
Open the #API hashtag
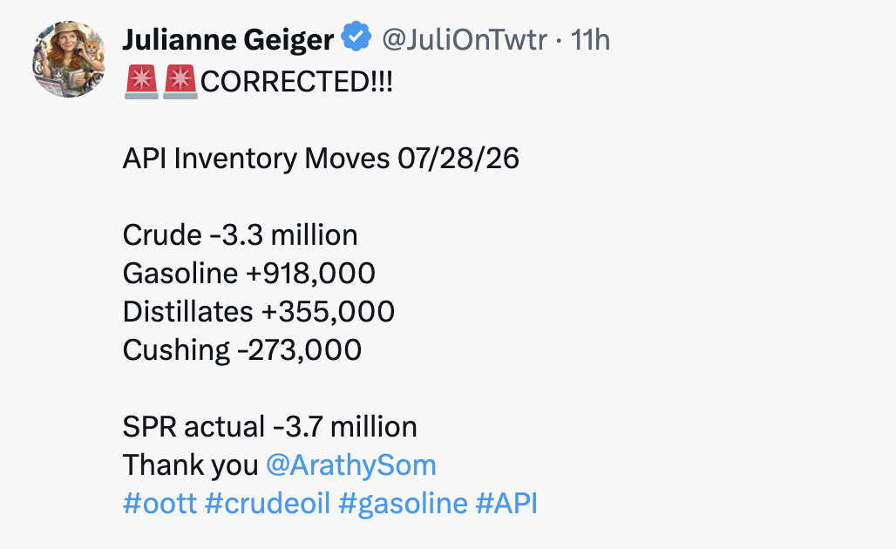click(506, 504)
